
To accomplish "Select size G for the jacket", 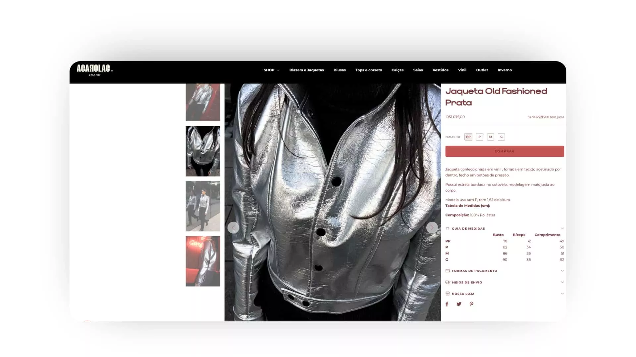I will (501, 137).
